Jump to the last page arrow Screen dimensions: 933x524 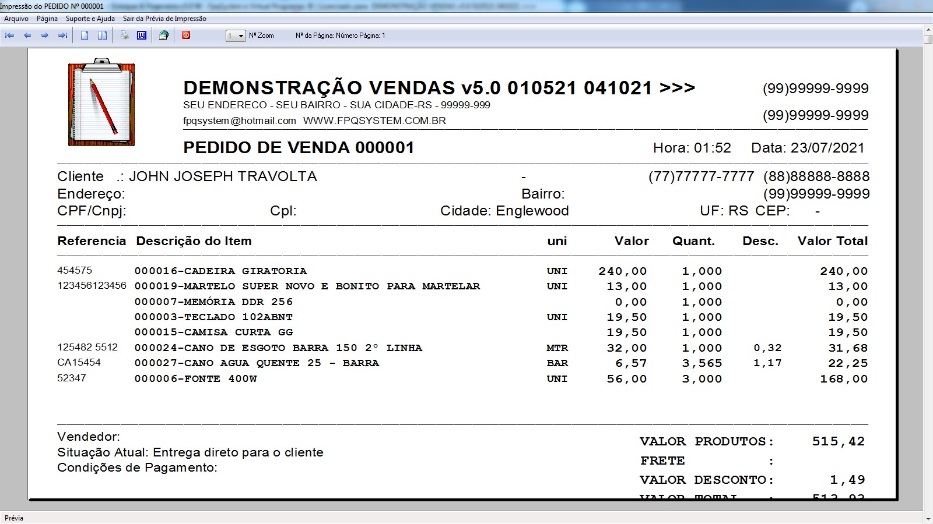[62, 36]
